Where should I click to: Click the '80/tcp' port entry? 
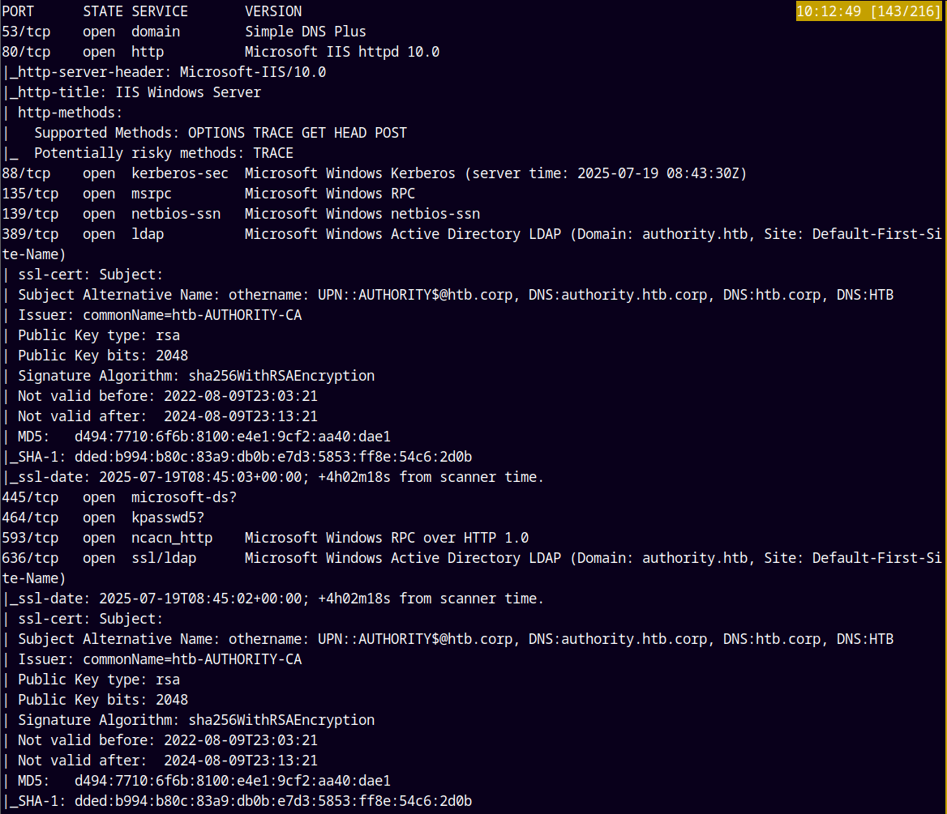tap(26, 52)
